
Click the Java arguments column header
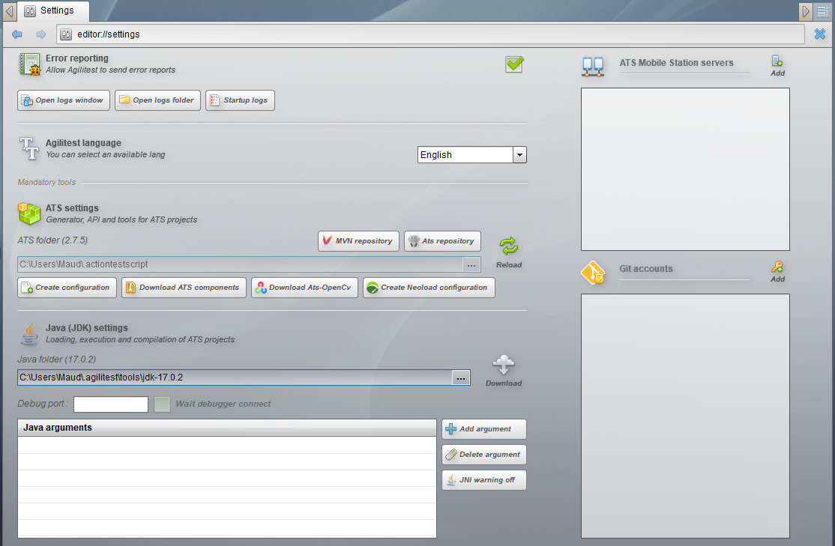pyautogui.click(x=227, y=428)
